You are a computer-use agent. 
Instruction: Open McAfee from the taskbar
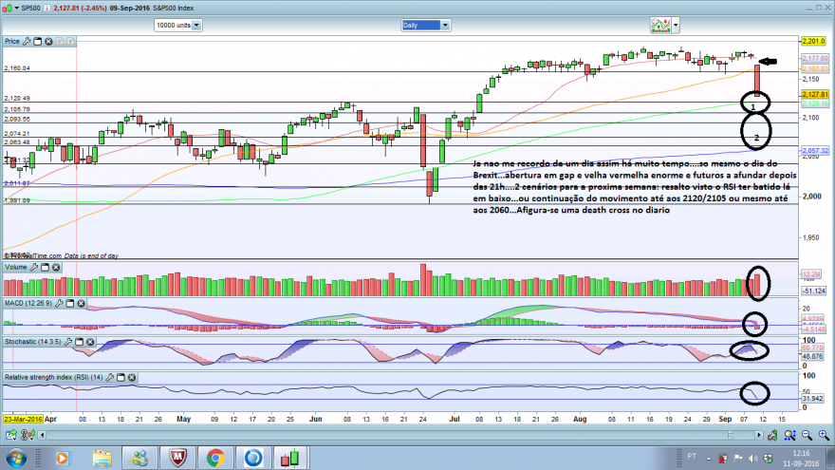pyautogui.click(x=177, y=458)
